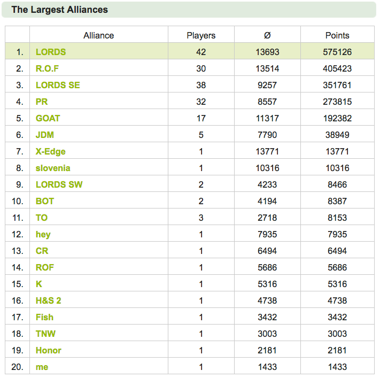Screen dimensions: 380x378
Task: Open the JDM alliance link
Action: point(44,135)
